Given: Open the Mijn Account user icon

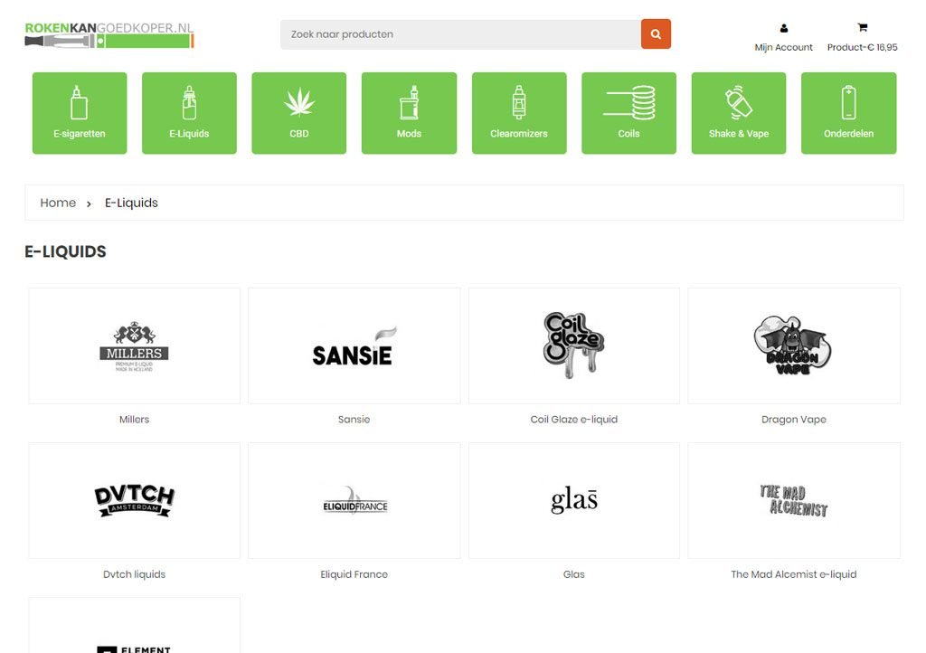Looking at the screenshot, I should [x=784, y=28].
